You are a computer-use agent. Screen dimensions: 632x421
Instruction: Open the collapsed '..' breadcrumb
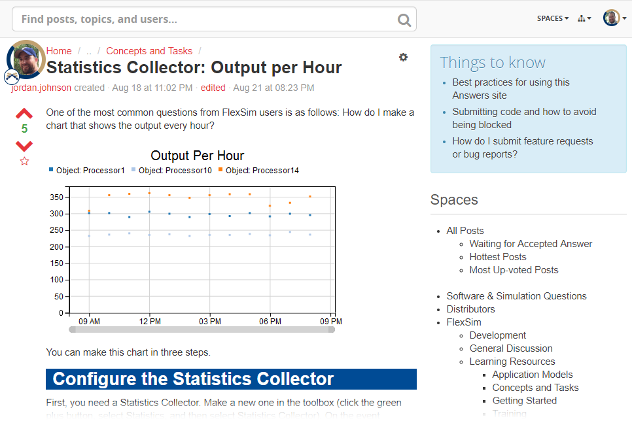coord(89,51)
